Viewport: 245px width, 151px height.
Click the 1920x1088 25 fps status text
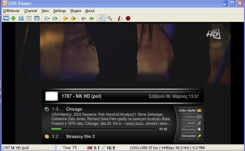click(x=144, y=148)
